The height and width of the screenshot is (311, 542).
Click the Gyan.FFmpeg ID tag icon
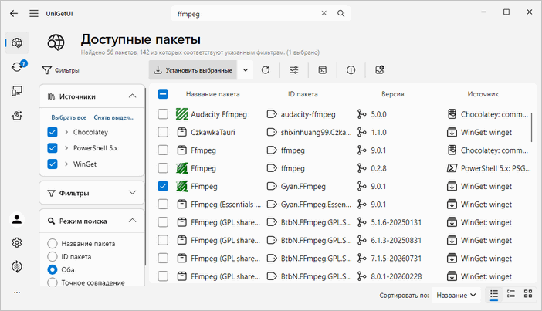click(272, 186)
